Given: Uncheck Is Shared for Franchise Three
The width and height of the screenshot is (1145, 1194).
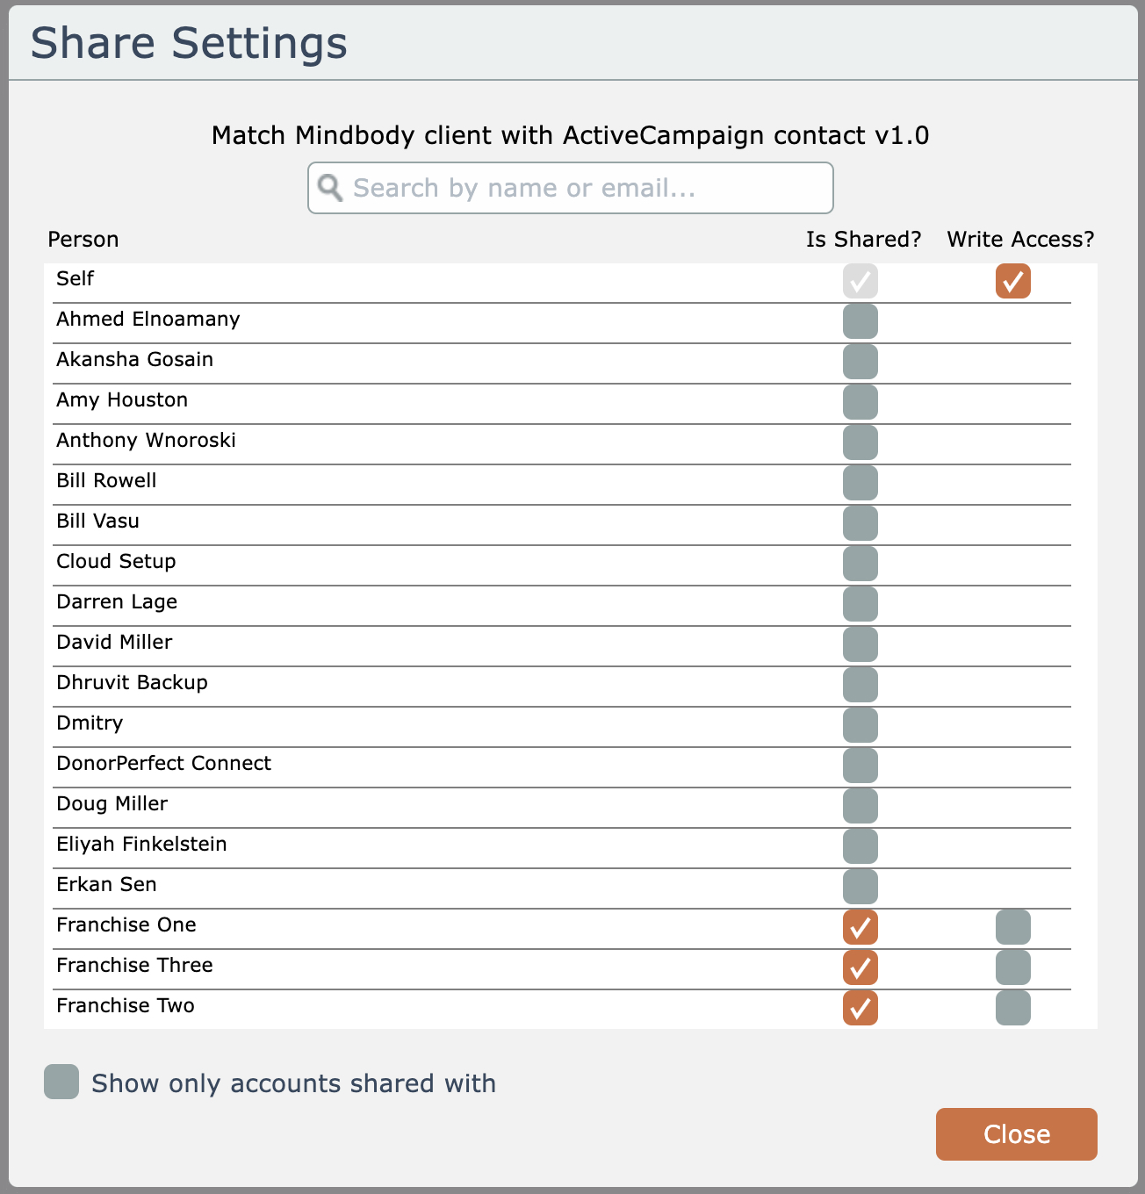Looking at the screenshot, I should (x=860, y=967).
